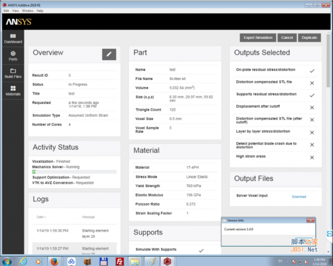This screenshot has width=333, height=266.
Task: Open the Materials section in the sidebar
Action: (13, 91)
